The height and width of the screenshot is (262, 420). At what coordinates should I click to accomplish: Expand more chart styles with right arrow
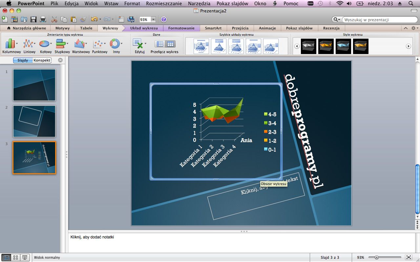409,46
